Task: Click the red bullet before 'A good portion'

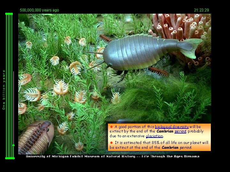Action: [x=111, y=127]
